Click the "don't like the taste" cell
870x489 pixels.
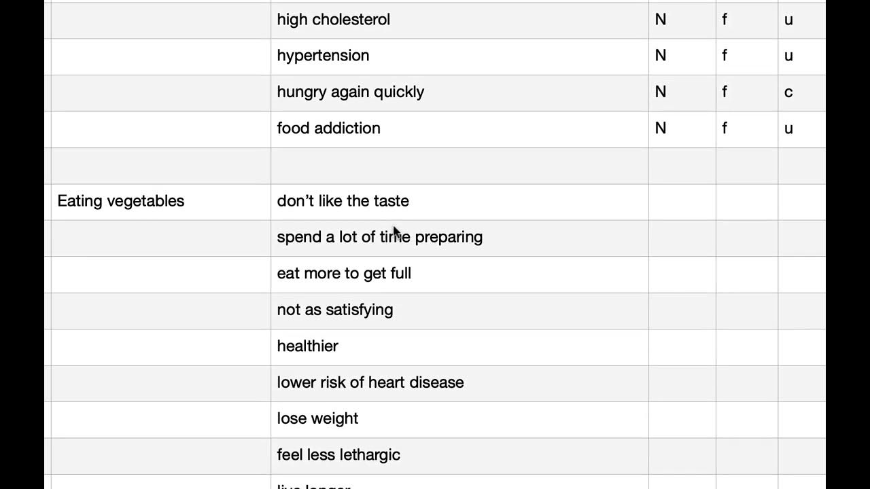(x=343, y=201)
